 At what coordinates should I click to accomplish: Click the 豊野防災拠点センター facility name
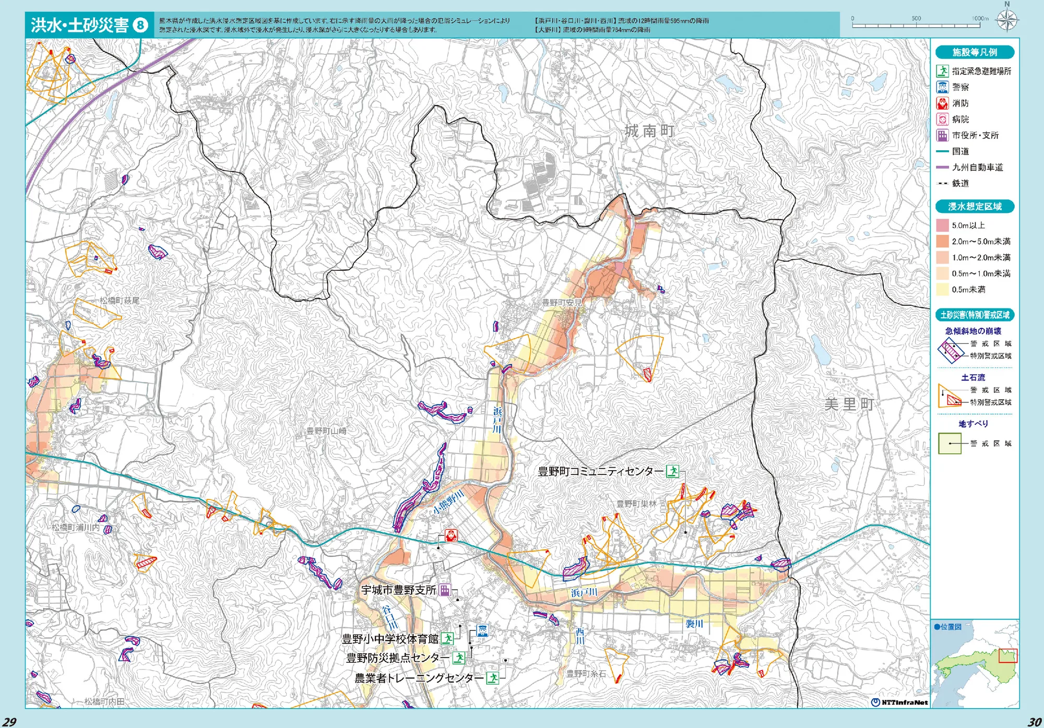pyautogui.click(x=398, y=658)
